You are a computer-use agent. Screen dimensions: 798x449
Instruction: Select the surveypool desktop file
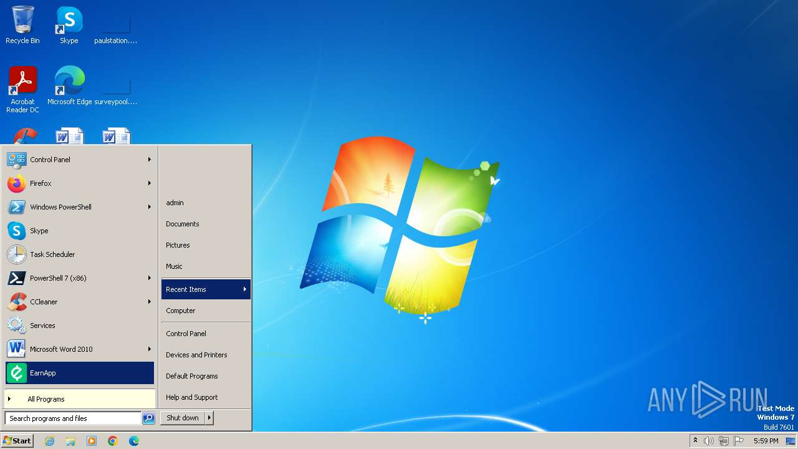[x=116, y=89]
